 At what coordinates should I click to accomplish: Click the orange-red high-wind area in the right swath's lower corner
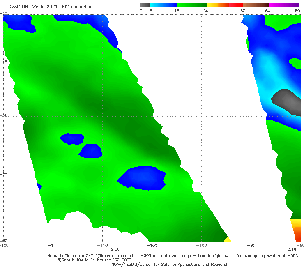297,234
